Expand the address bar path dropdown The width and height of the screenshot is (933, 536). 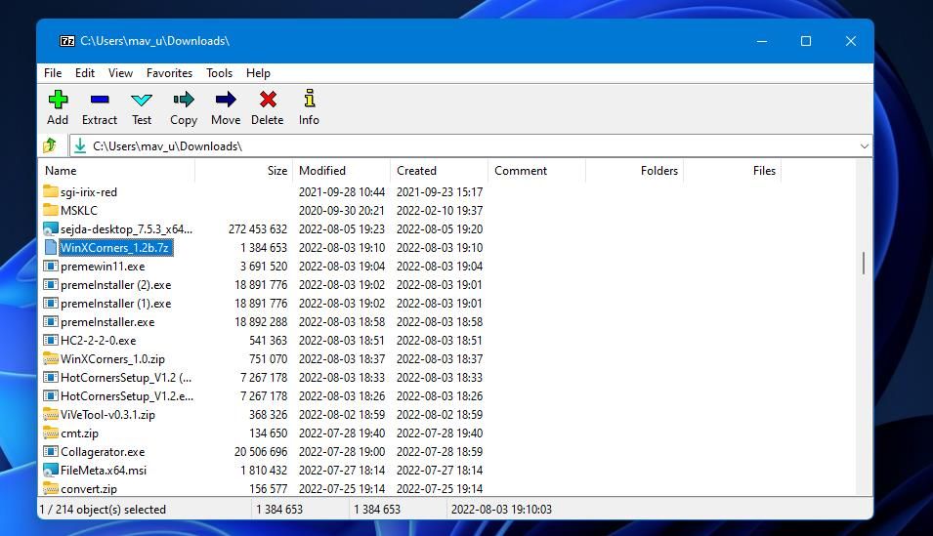[x=864, y=145]
